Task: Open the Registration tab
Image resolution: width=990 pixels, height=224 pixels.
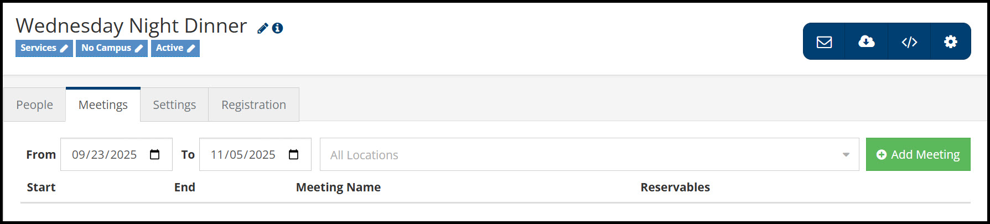Action: pos(253,105)
